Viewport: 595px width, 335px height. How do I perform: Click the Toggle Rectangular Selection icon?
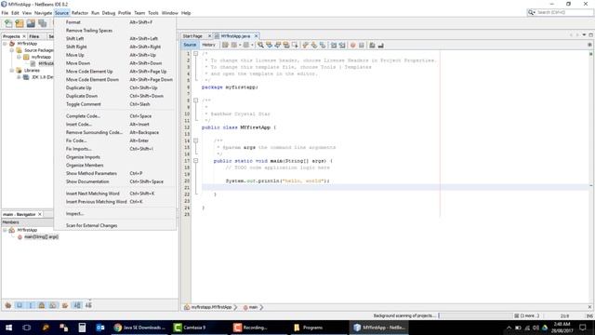(x=295, y=46)
